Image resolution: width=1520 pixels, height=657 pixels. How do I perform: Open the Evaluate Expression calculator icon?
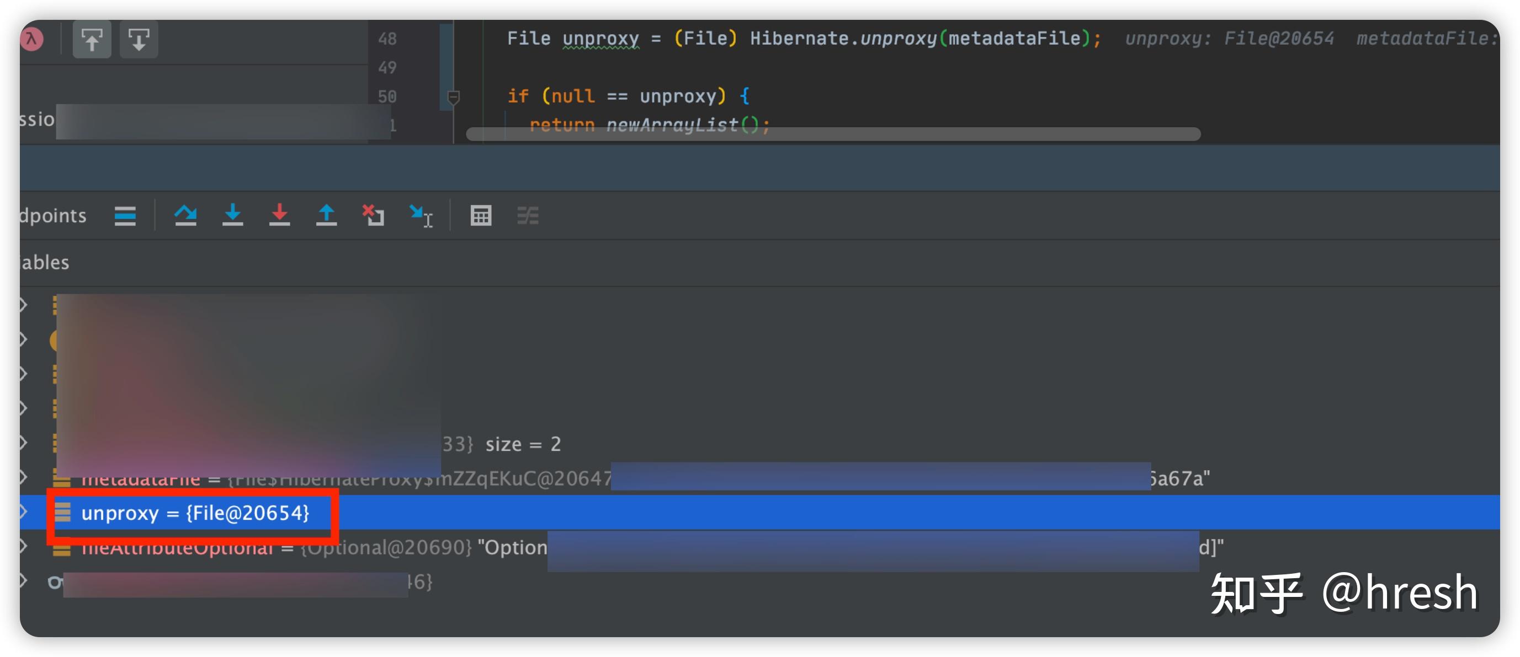480,216
